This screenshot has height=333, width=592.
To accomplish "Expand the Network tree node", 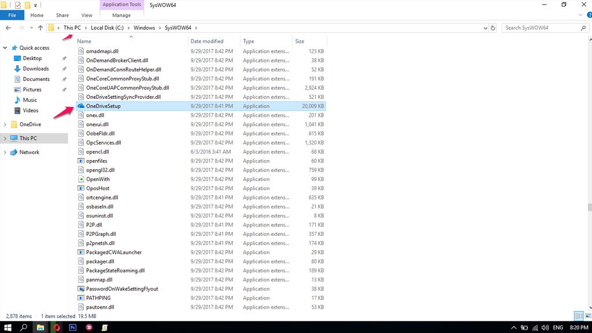I will click(5, 152).
